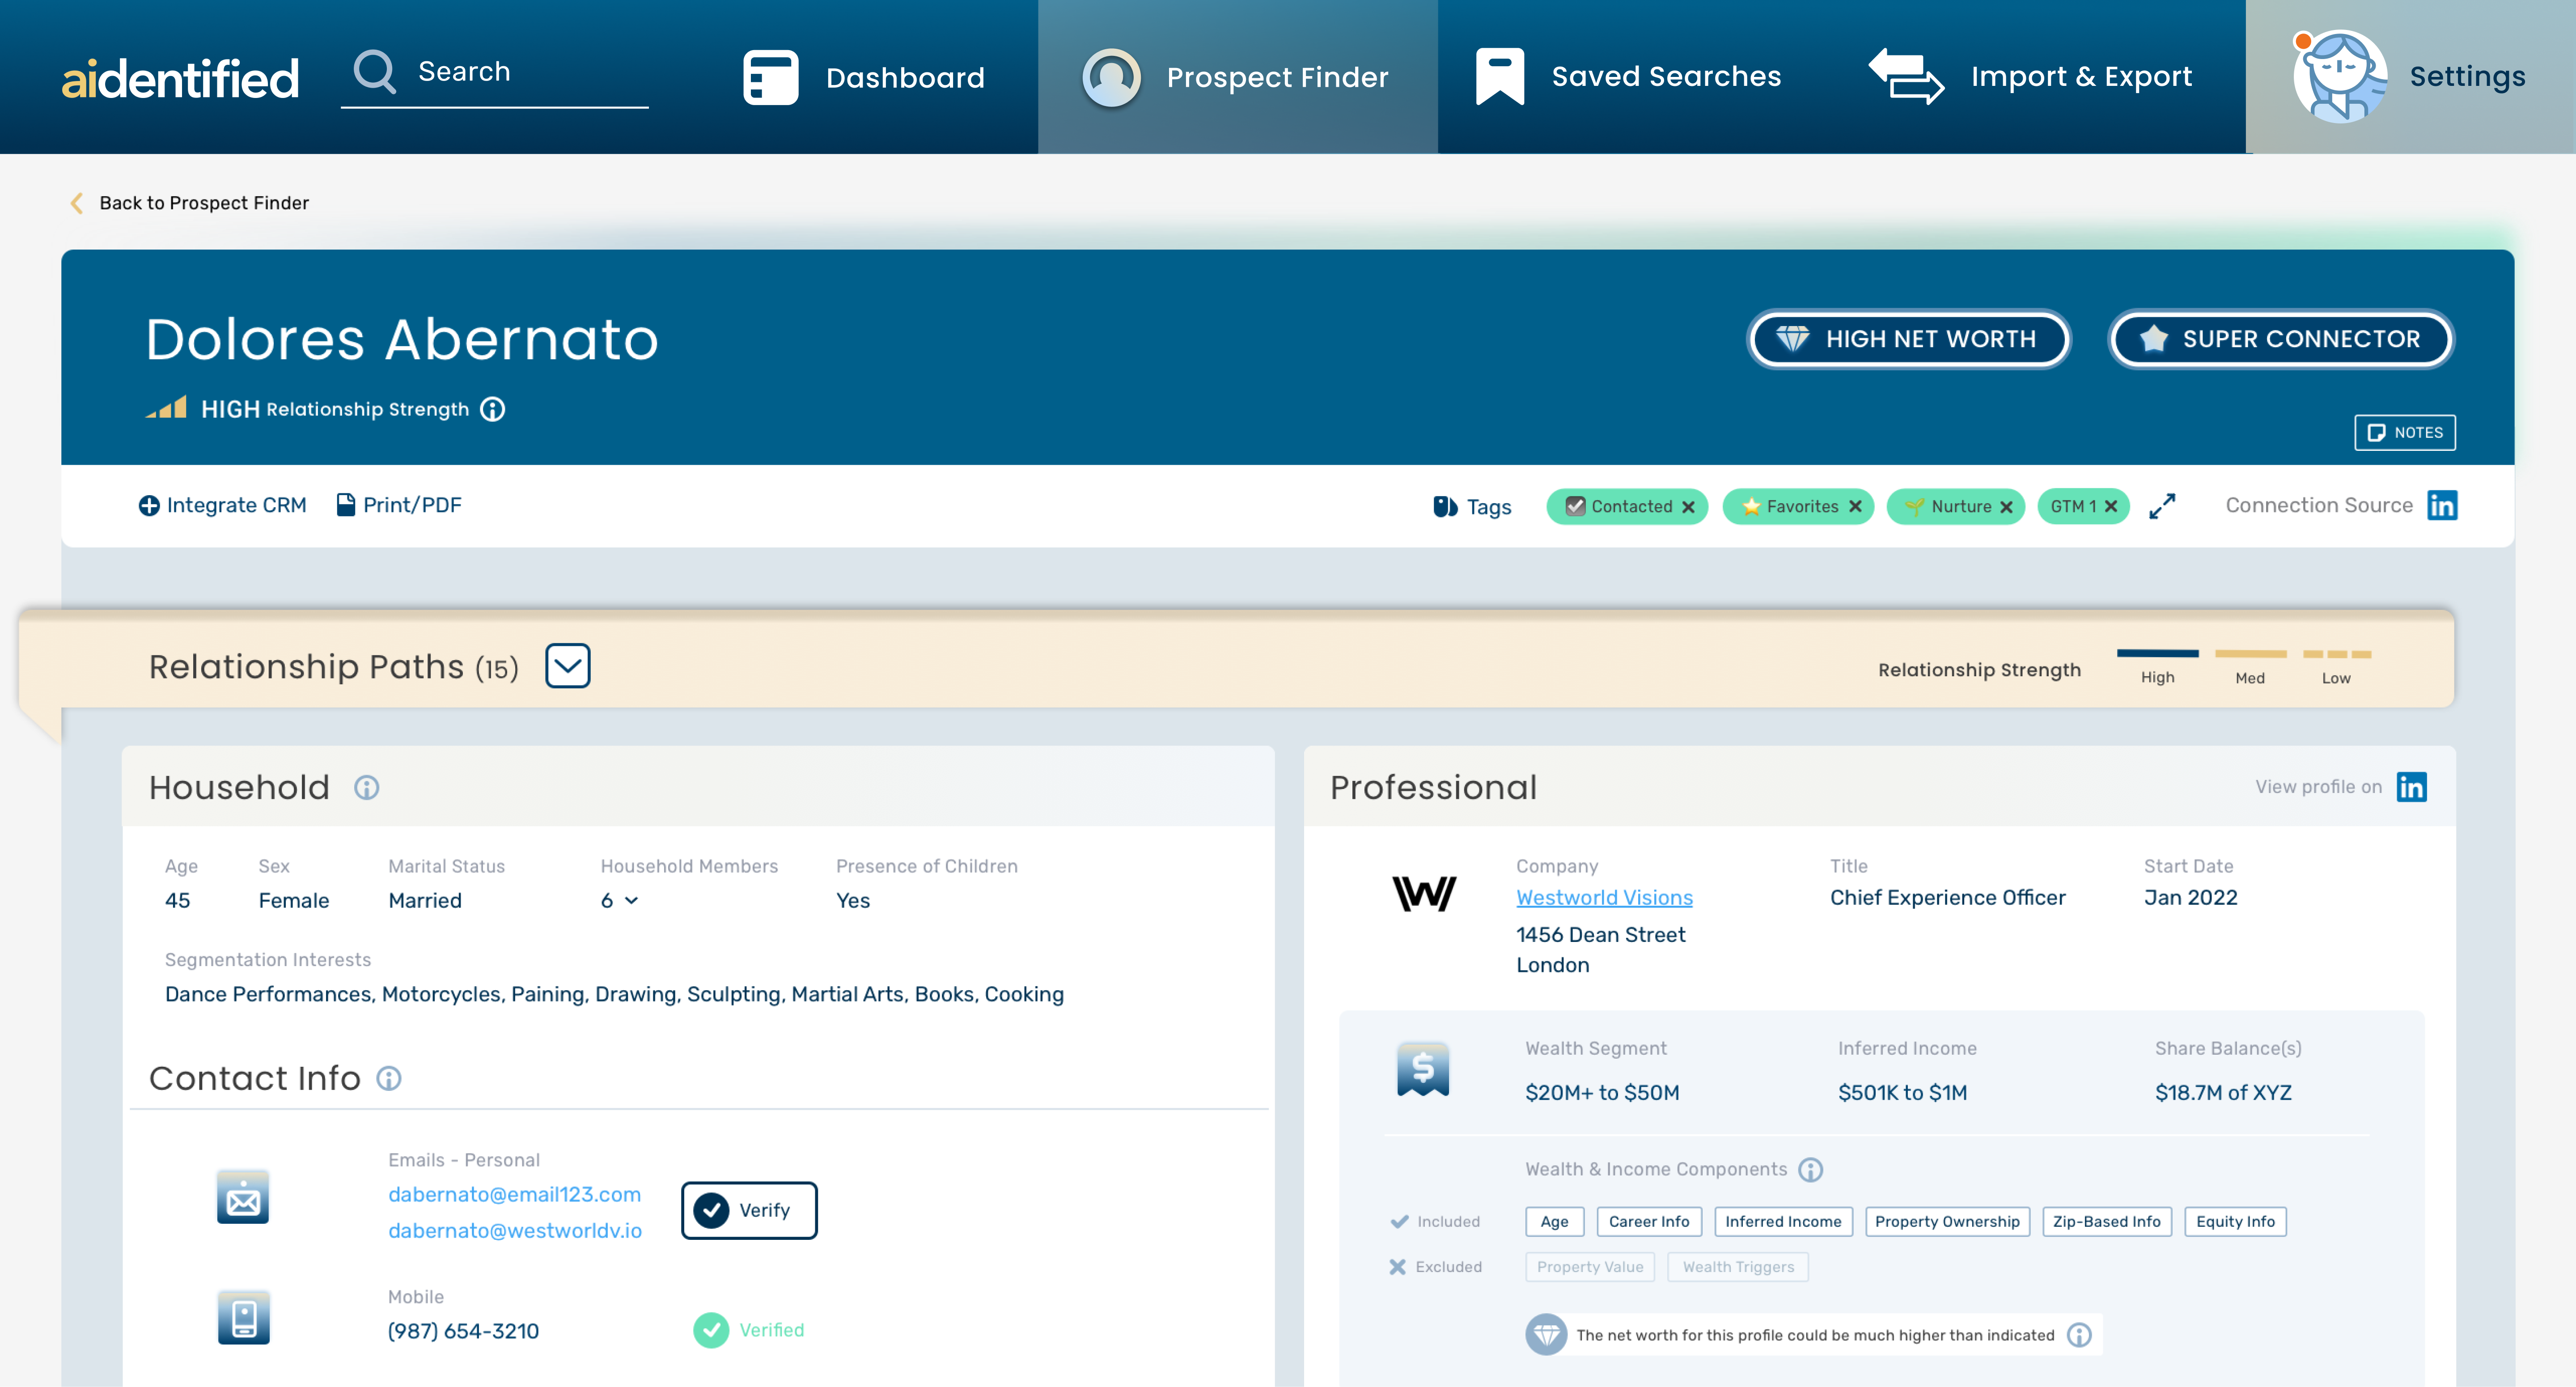Click the Relationship Strength info icon

click(492, 409)
